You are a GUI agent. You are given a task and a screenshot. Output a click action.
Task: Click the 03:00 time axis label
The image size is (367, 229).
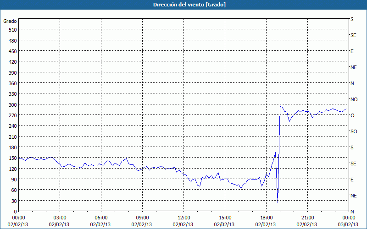point(60,218)
